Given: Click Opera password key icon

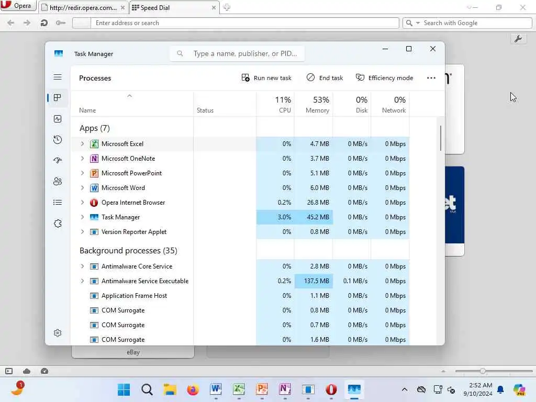Looking at the screenshot, I should (61, 23).
